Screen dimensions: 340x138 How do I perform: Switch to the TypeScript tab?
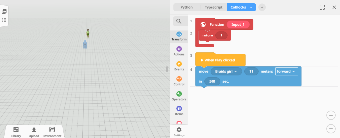pos(213,7)
